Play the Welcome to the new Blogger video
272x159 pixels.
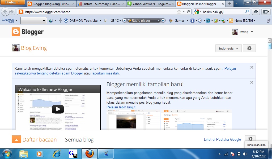tap(58, 109)
